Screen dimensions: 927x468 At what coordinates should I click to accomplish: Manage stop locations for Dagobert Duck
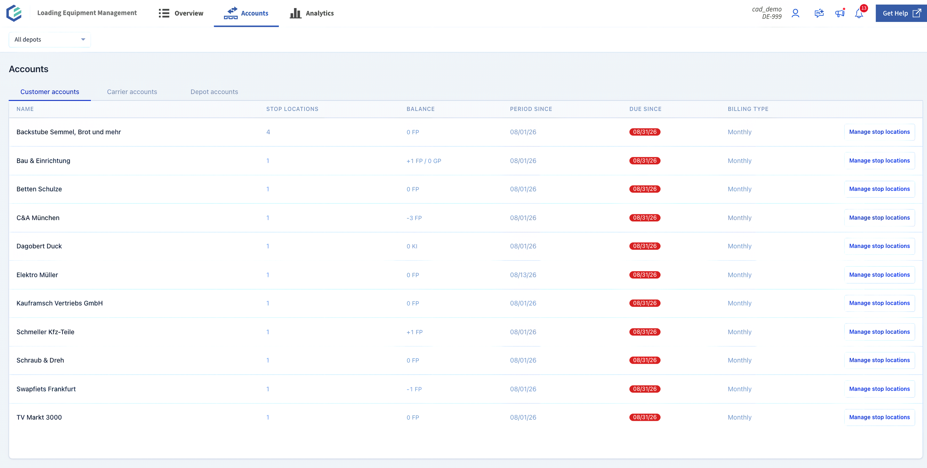[879, 246]
